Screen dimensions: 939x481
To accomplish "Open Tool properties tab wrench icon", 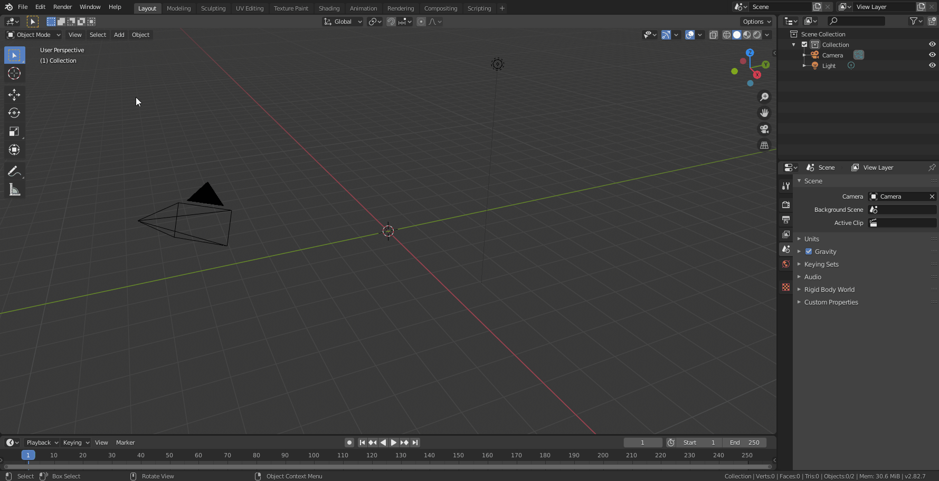I will pos(786,186).
